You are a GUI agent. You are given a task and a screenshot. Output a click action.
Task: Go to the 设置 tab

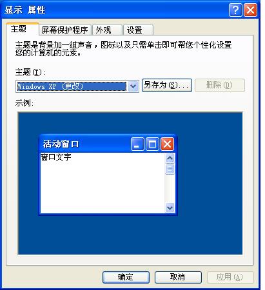138,30
